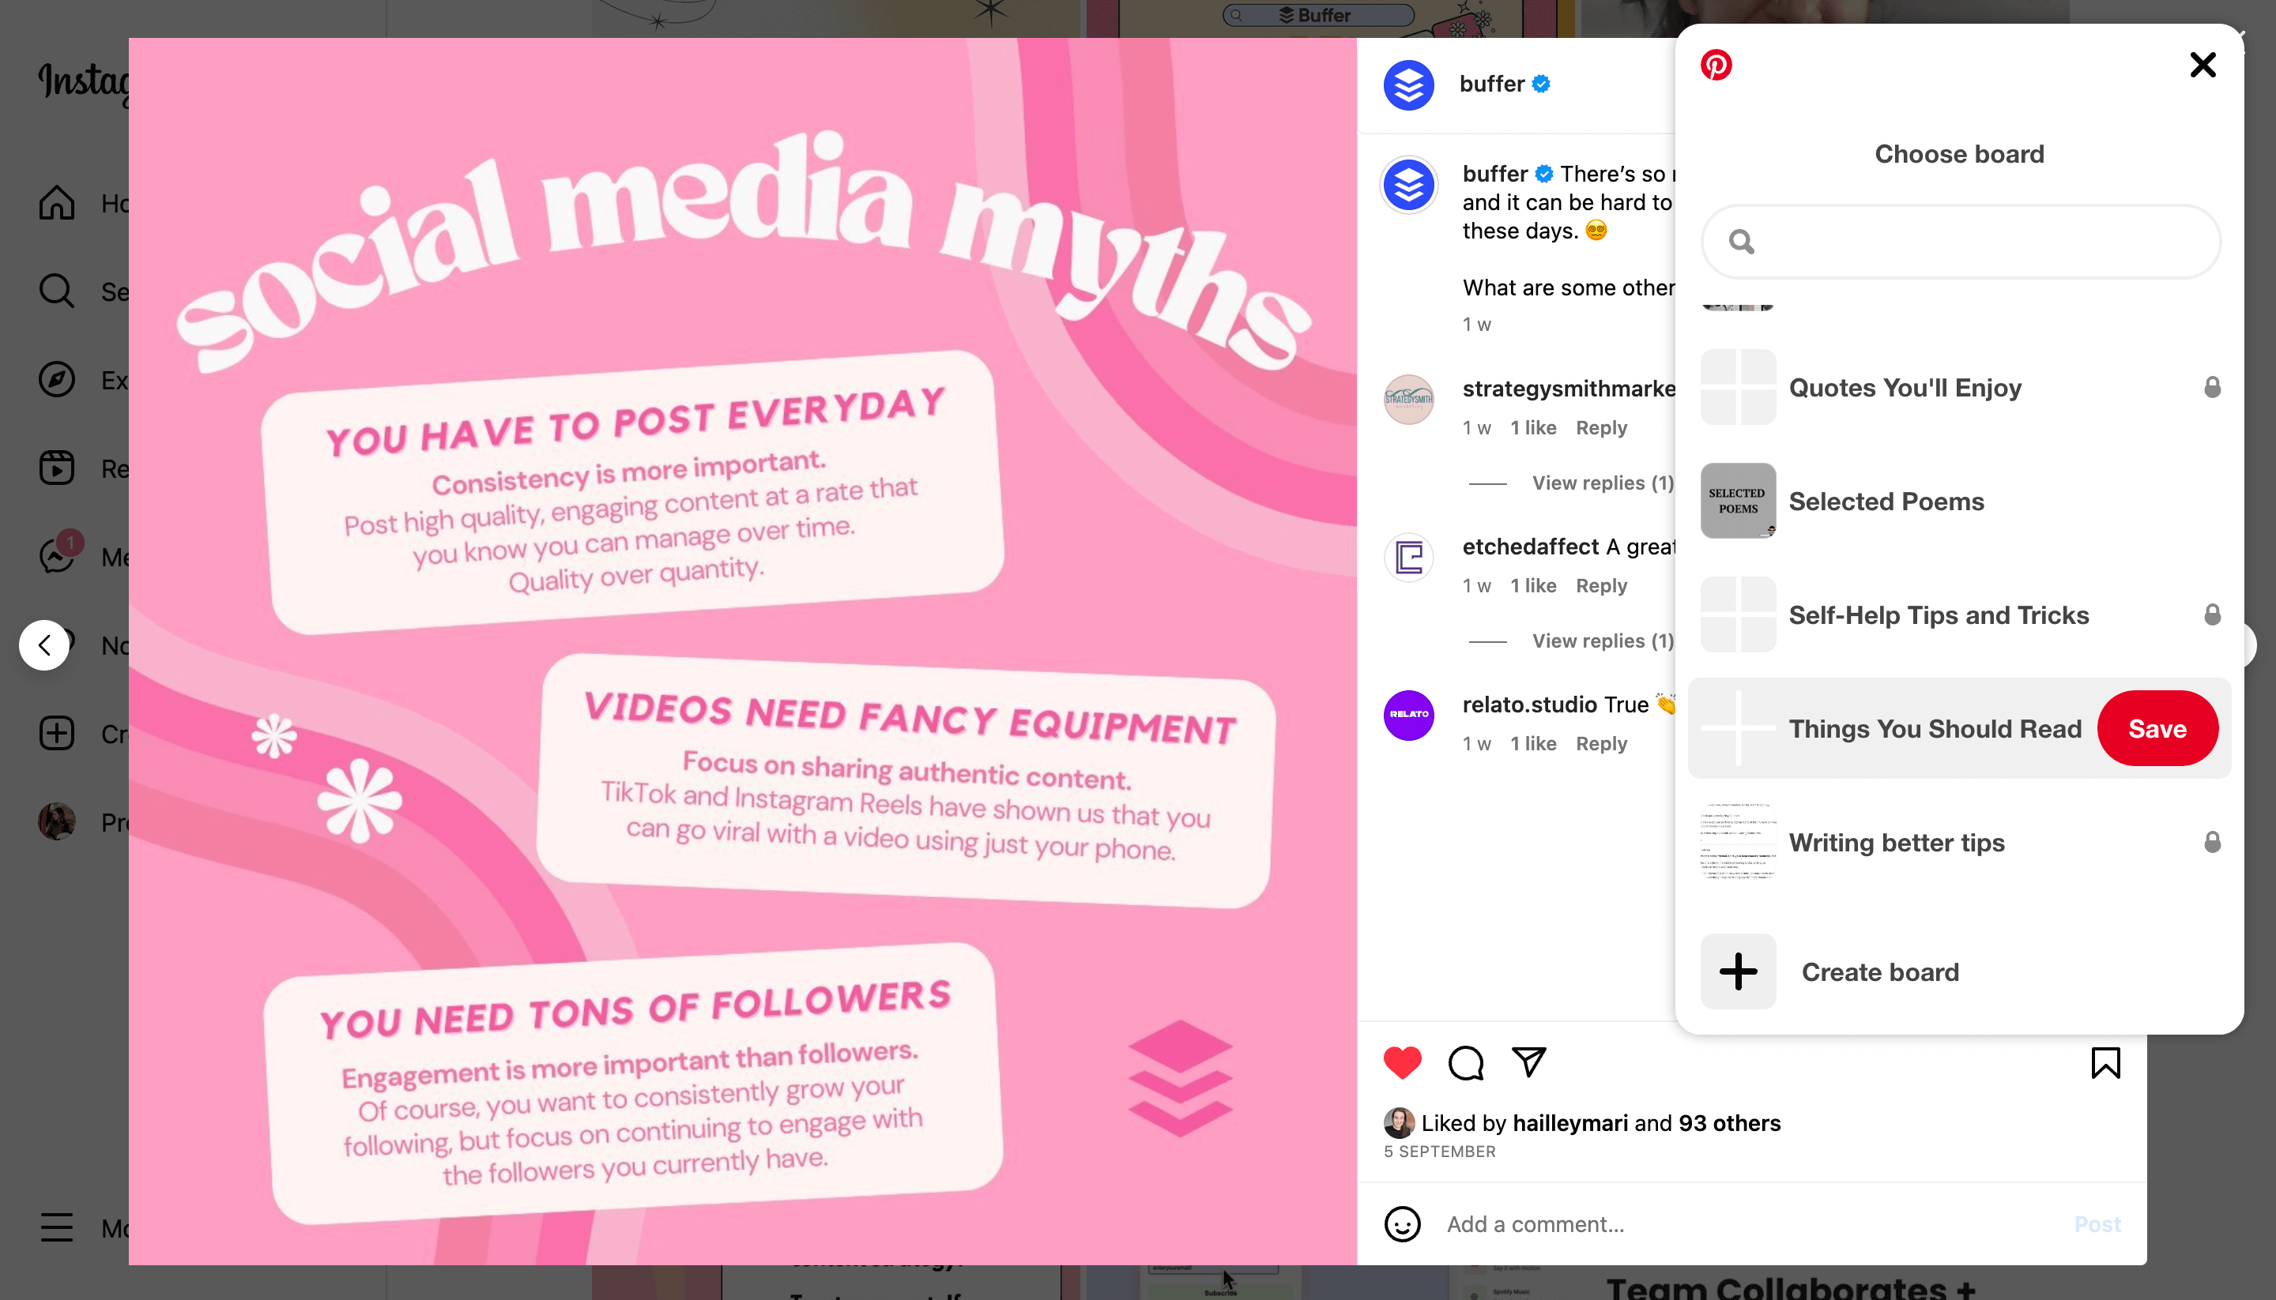
Task: Click the bookmark/save icon on the post
Action: [2105, 1062]
